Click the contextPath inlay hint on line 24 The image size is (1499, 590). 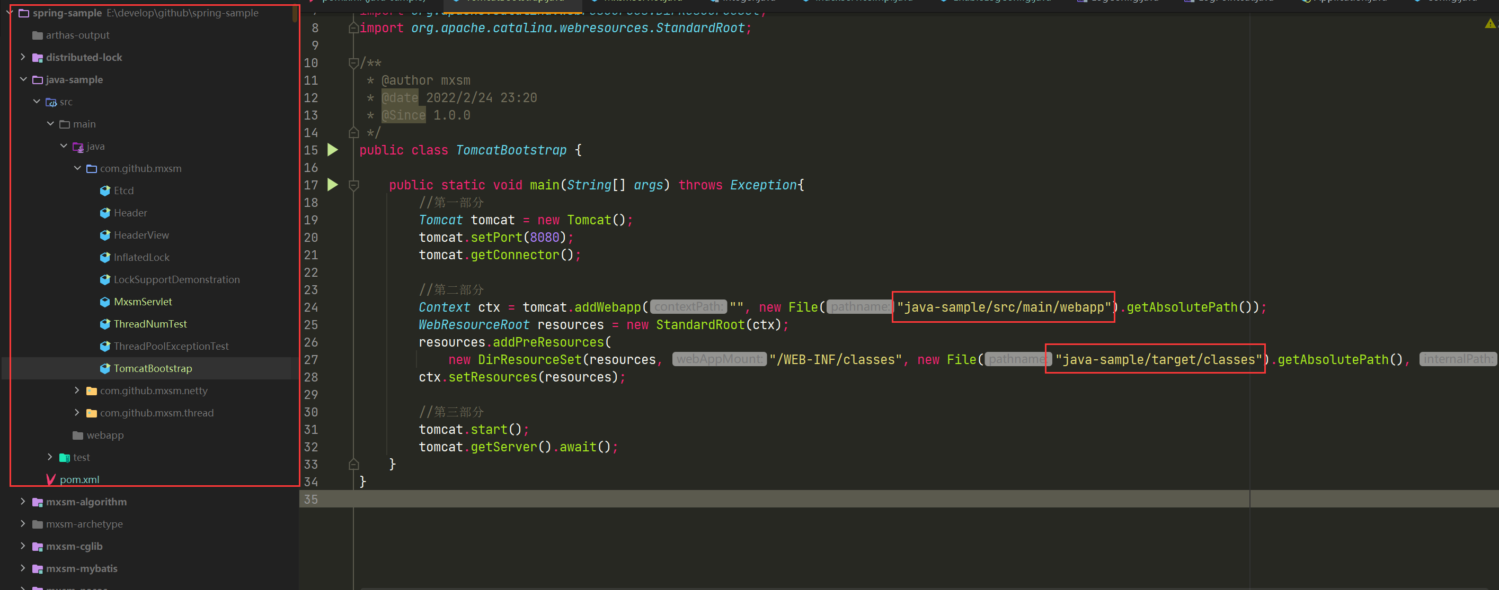pos(688,307)
